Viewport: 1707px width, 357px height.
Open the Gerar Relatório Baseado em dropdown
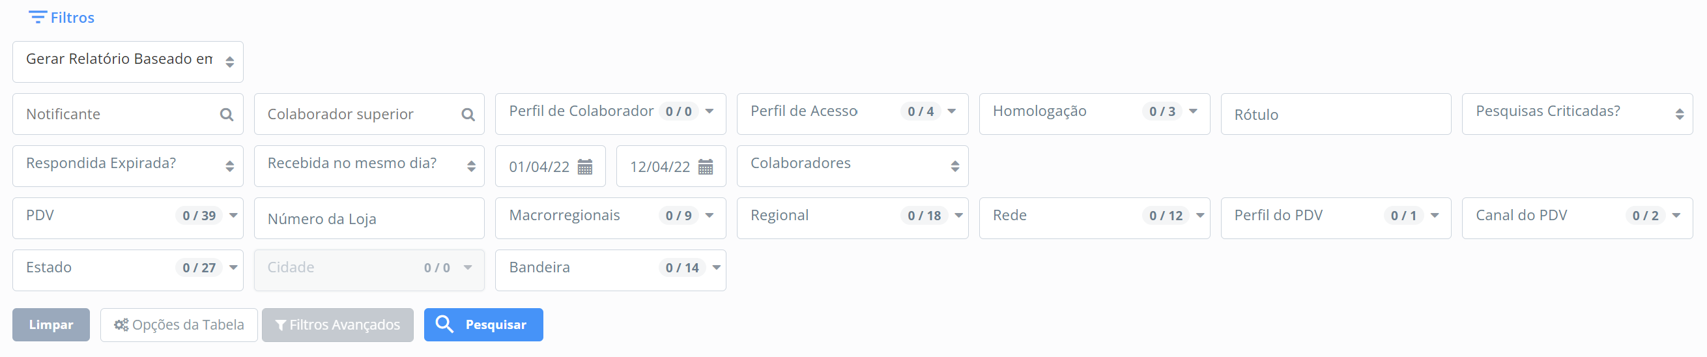pos(128,62)
